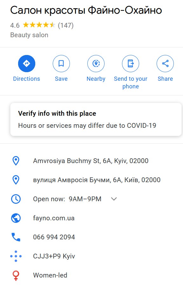
Task: Click the location pin beside the Ukrainian address
Action: coord(16,180)
